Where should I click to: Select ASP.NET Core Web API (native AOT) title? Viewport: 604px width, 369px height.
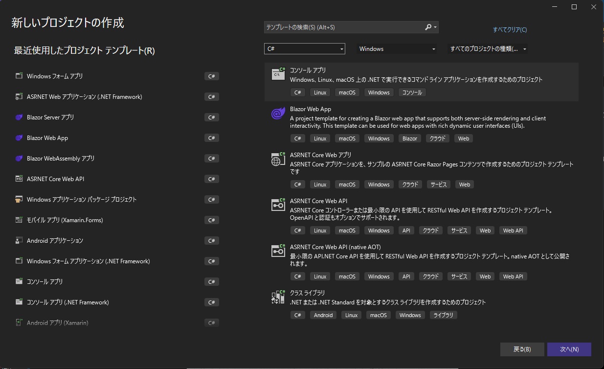(335, 247)
